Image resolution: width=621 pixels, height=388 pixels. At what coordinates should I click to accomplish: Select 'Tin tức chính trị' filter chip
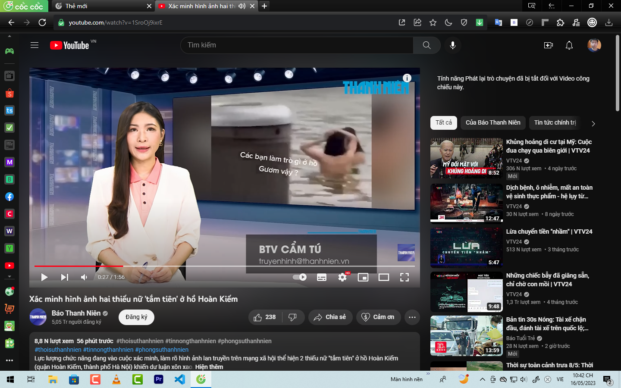[555, 123]
